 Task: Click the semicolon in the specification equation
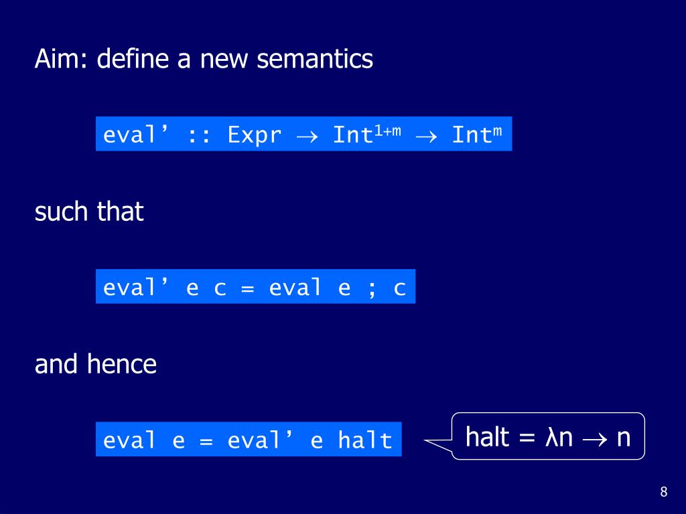pyautogui.click(x=372, y=289)
